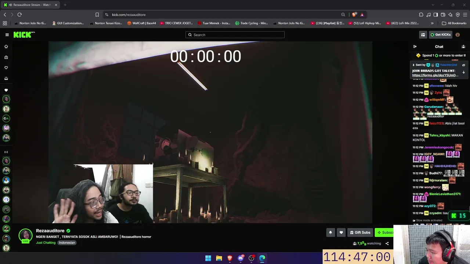Hide the pinned chat message
Image resolution: width=470 pixels, height=264 pixels.
(x=463, y=65)
